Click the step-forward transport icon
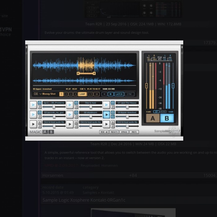This screenshot has width=217, height=217. [111, 94]
